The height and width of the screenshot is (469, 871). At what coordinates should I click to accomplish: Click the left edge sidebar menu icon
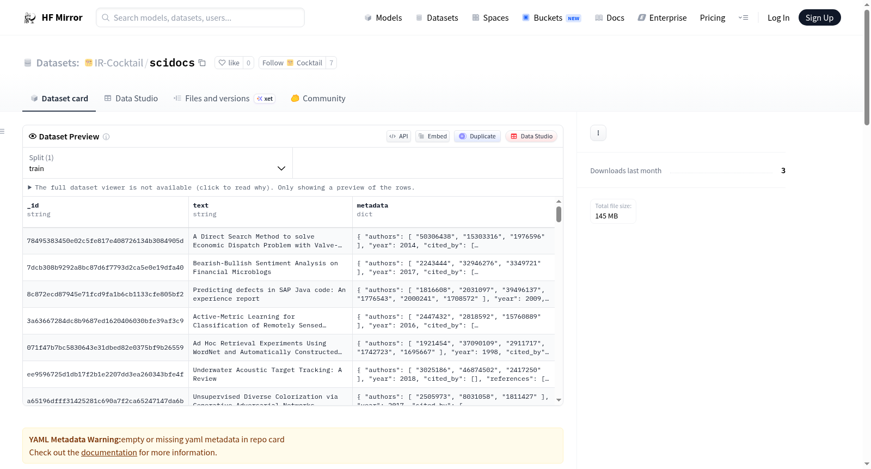pyautogui.click(x=3, y=131)
